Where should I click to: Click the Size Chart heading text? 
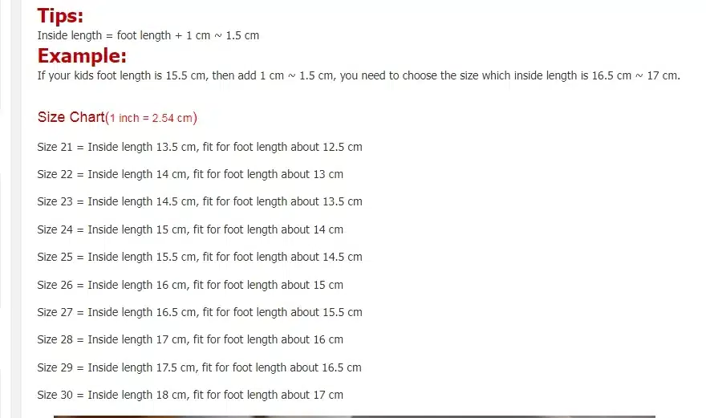71,117
